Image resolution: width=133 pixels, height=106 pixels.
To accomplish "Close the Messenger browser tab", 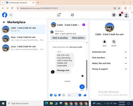I will 33,3.
